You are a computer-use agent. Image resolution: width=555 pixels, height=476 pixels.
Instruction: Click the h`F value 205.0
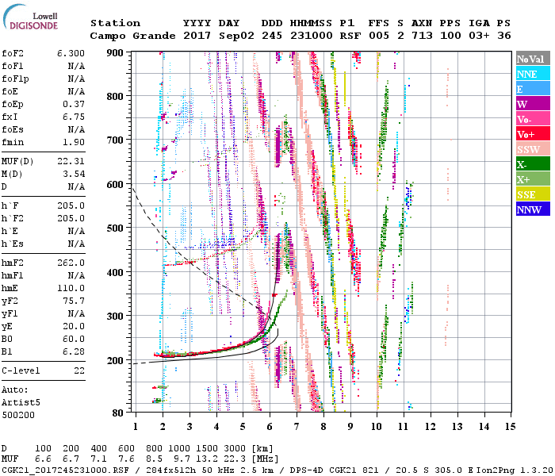click(x=71, y=205)
